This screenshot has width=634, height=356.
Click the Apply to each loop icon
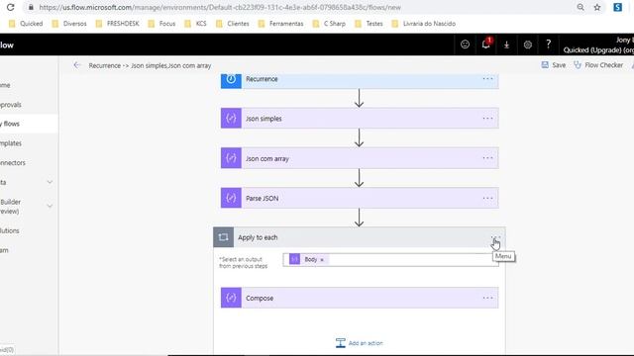(x=223, y=237)
